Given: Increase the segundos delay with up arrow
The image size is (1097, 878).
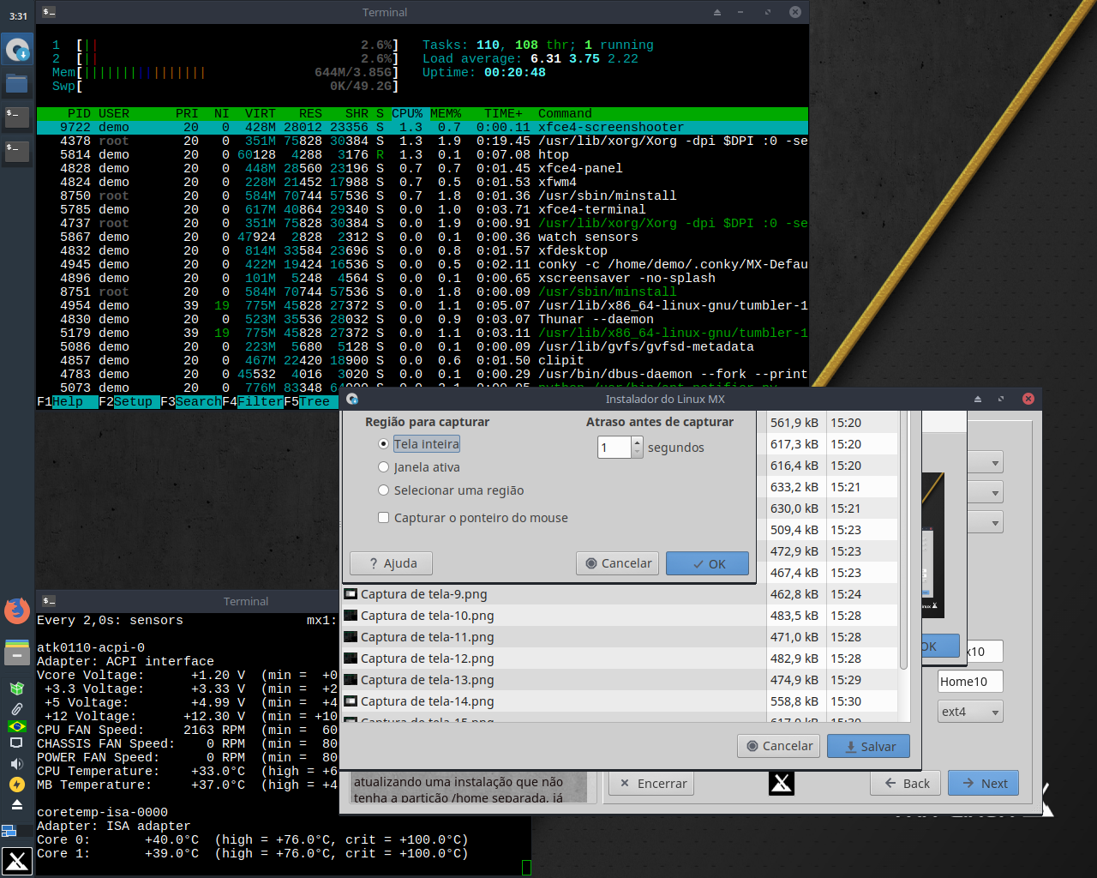Looking at the screenshot, I should tap(637, 442).
